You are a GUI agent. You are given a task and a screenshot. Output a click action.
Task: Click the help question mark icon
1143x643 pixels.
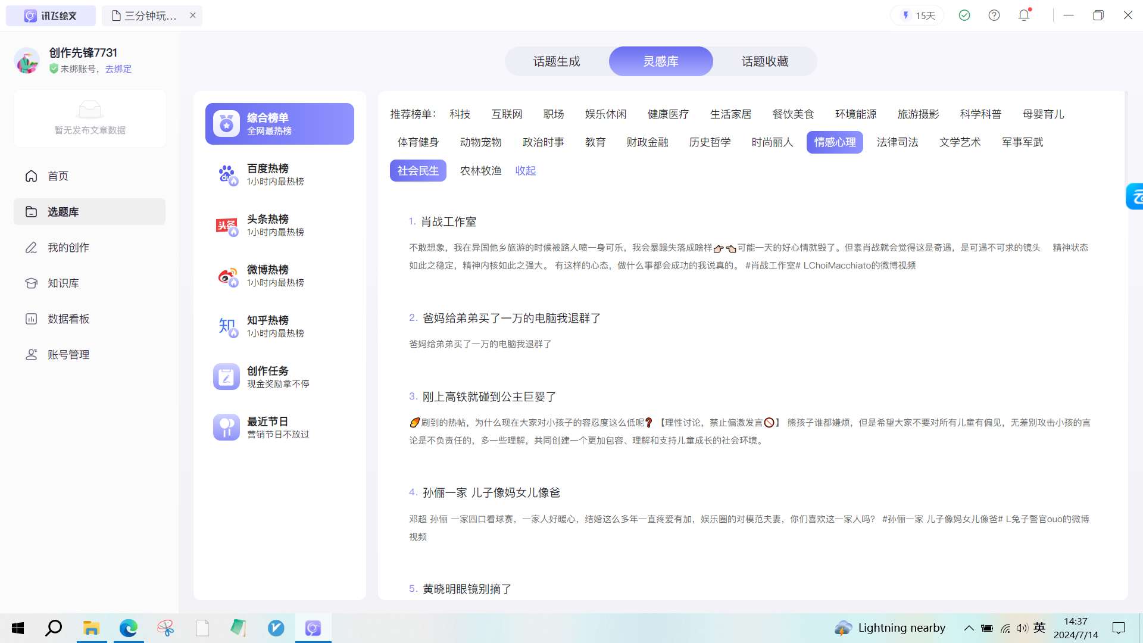(994, 15)
